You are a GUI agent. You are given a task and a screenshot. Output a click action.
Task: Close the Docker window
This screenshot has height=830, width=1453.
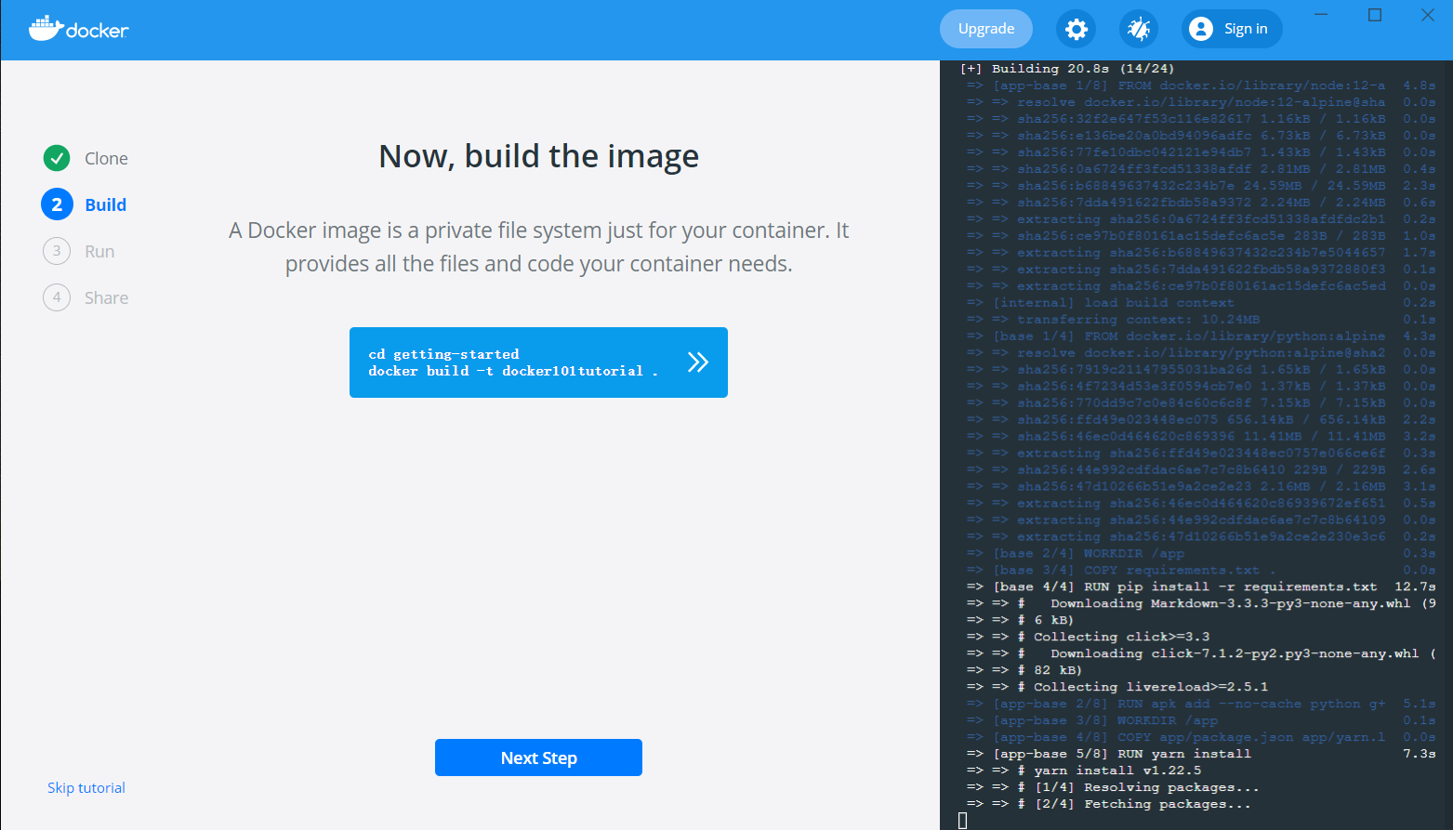(x=1428, y=15)
